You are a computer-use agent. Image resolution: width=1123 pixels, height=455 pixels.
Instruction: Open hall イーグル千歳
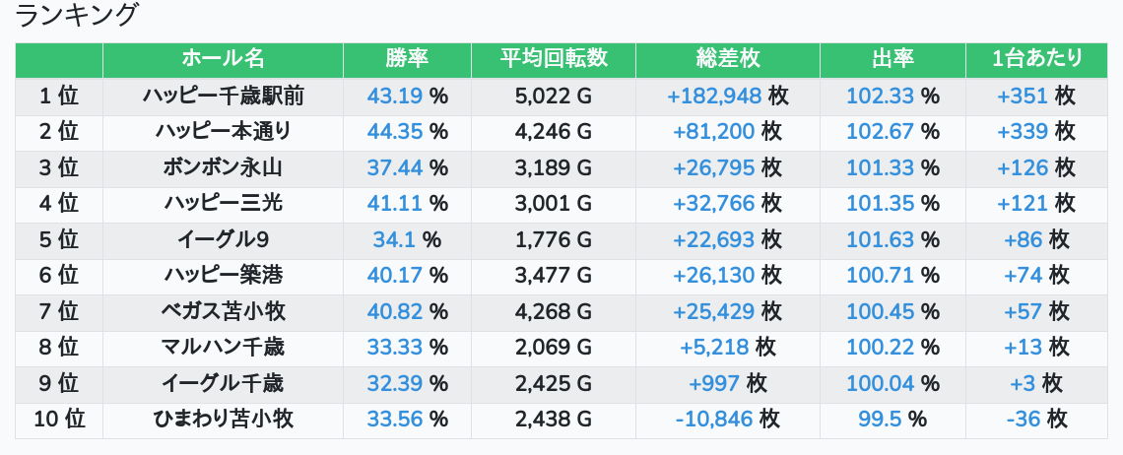pos(223,383)
